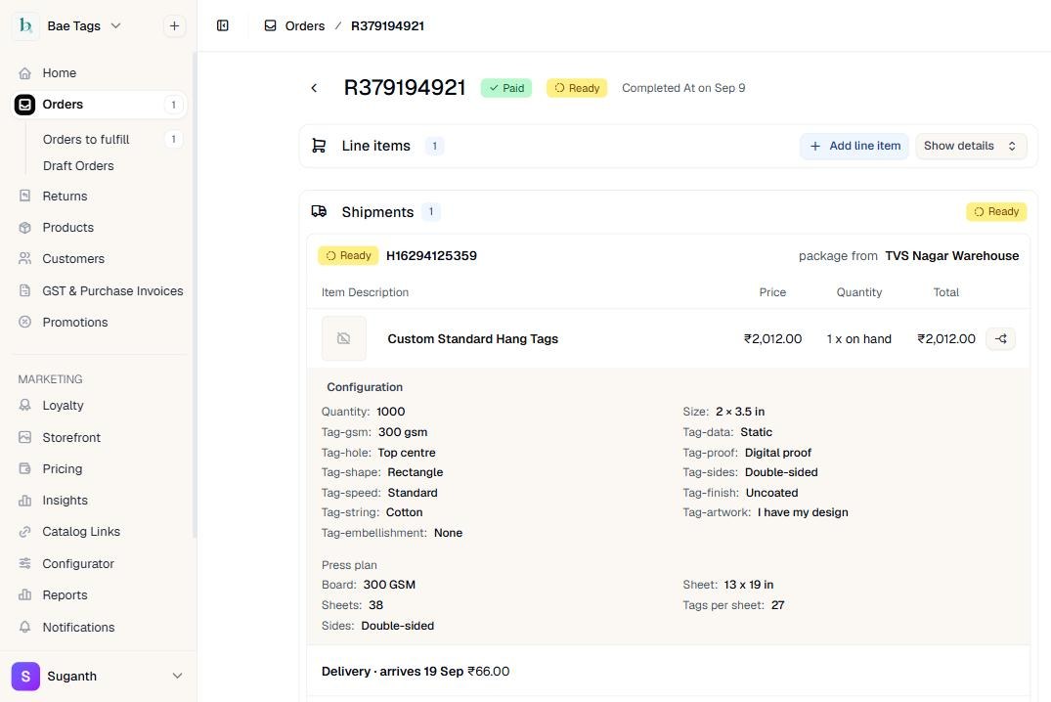Click the Reports chart icon
The height and width of the screenshot is (702, 1051).
24,594
